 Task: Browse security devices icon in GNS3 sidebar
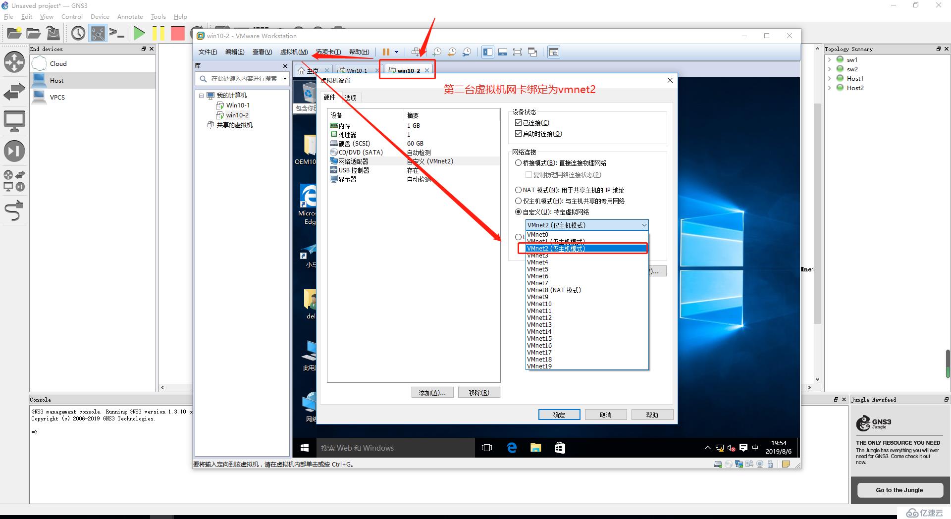(14, 151)
